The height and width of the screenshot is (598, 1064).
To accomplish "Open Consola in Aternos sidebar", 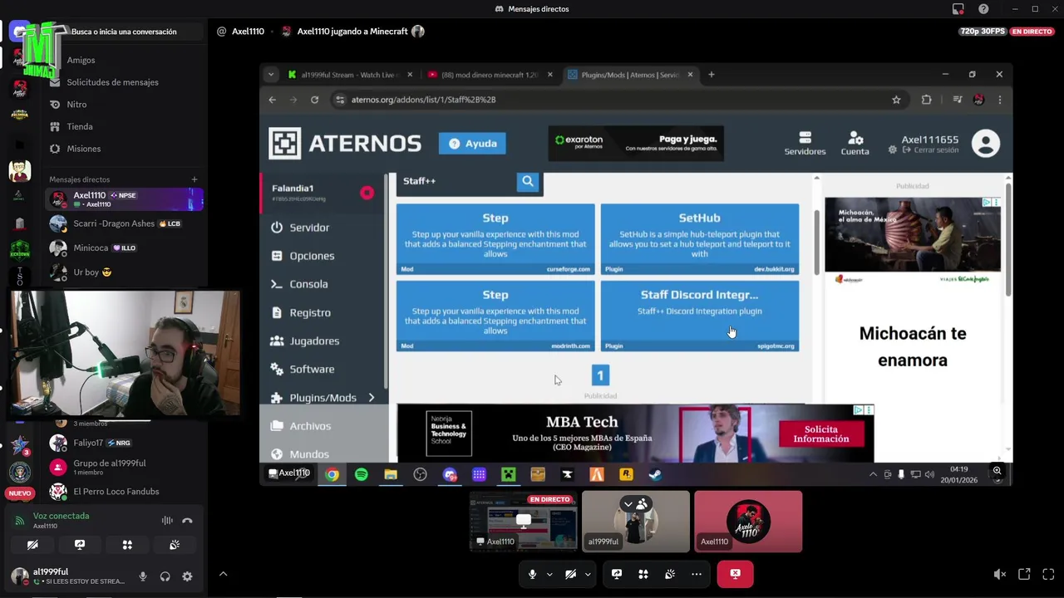I will tap(308, 284).
